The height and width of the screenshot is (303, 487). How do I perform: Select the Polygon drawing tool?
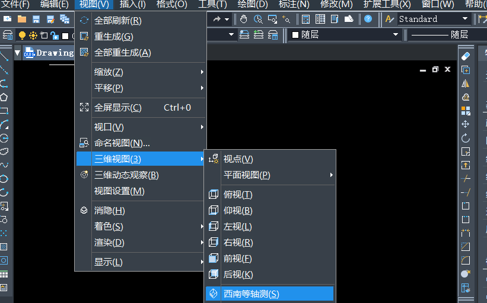coord(4,97)
